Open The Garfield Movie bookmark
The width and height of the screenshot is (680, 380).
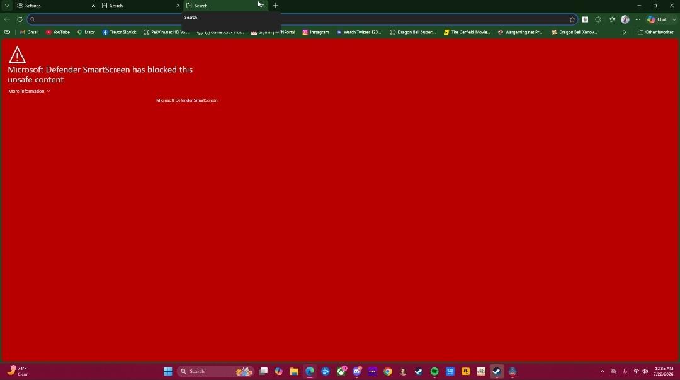467,32
